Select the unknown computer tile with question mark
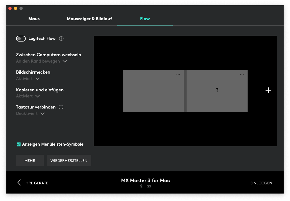290x201 pixels. 217,91
